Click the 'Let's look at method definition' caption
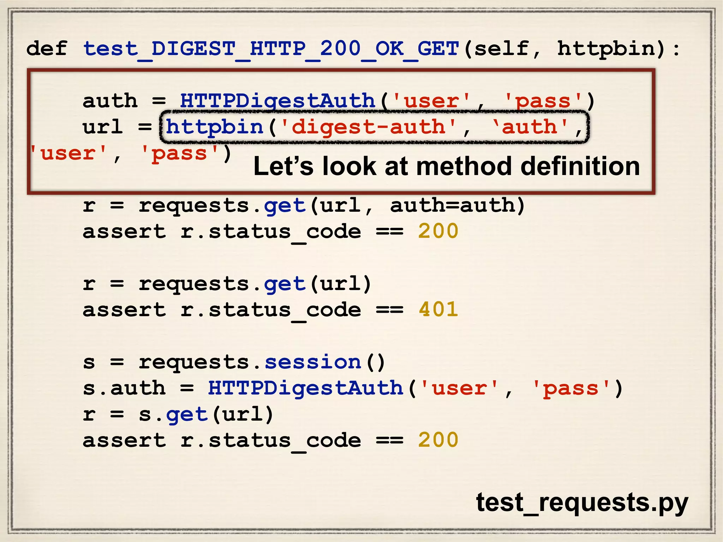Screen dimensions: 723x542 pyautogui.click(x=446, y=166)
